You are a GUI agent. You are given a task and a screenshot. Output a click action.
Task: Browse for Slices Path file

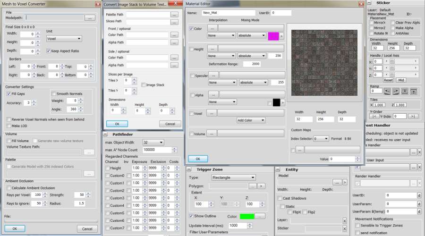pos(174,22)
